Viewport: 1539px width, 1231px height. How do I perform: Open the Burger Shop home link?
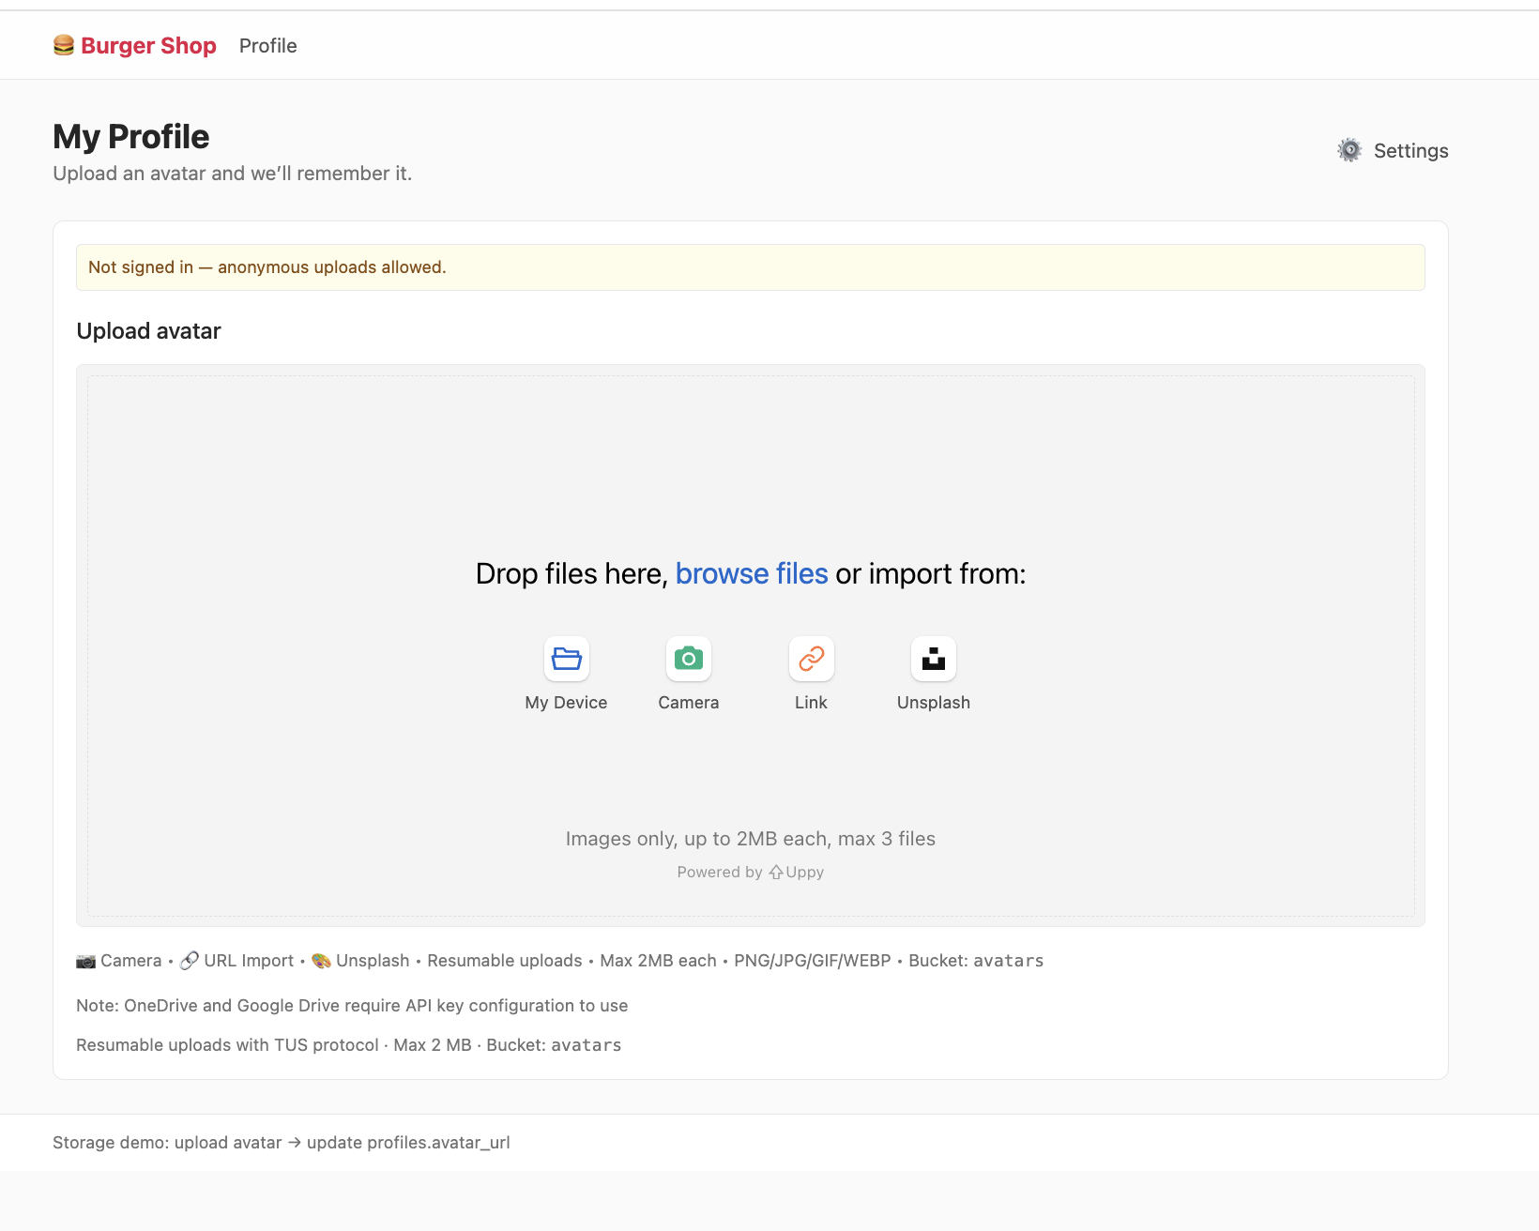click(x=148, y=45)
